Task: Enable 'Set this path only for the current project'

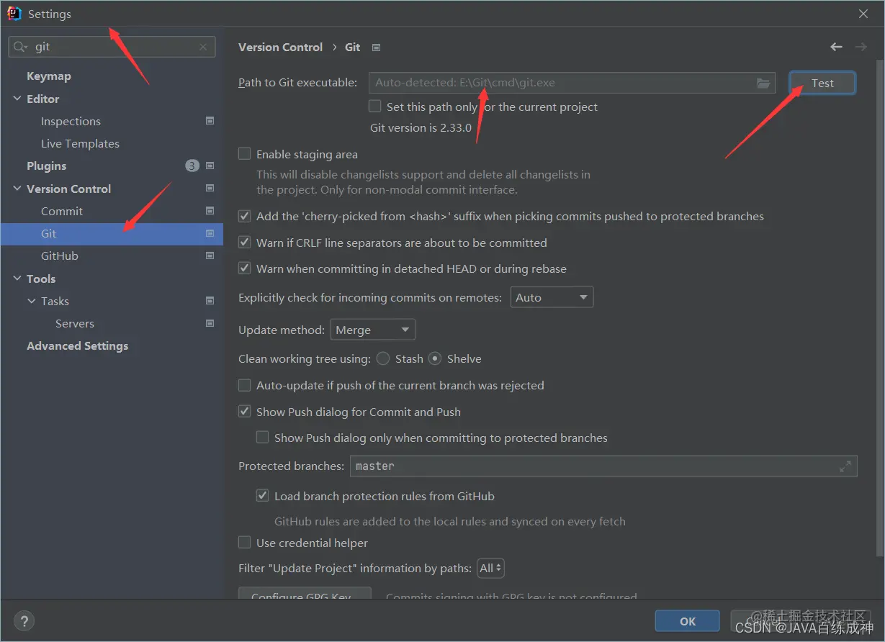Action: pyautogui.click(x=374, y=107)
